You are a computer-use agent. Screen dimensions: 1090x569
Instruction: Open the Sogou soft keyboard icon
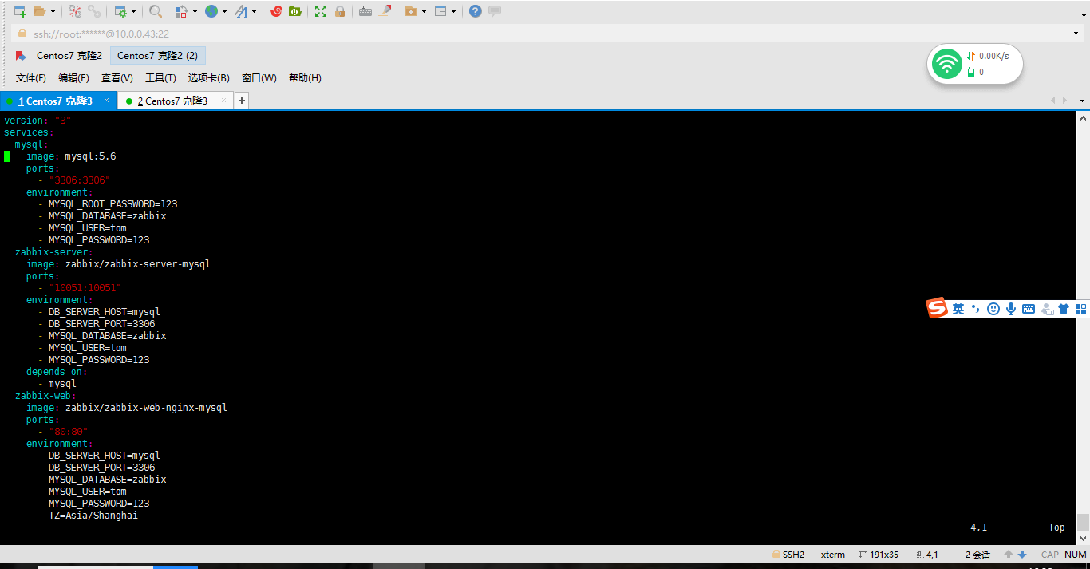pyautogui.click(x=1029, y=309)
